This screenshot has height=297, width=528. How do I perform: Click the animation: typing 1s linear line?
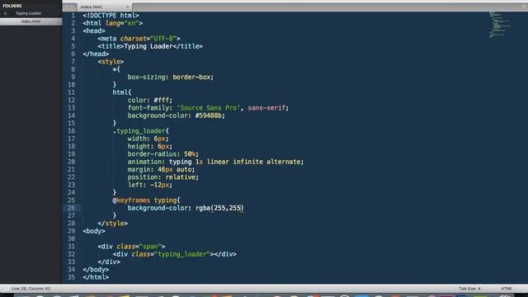point(215,162)
